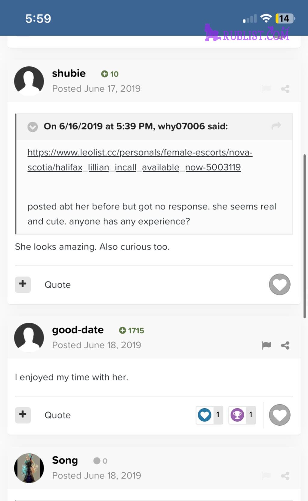The width and height of the screenshot is (308, 501).
Task: Collapse the quoted why07006 message
Action: [x=33, y=127]
